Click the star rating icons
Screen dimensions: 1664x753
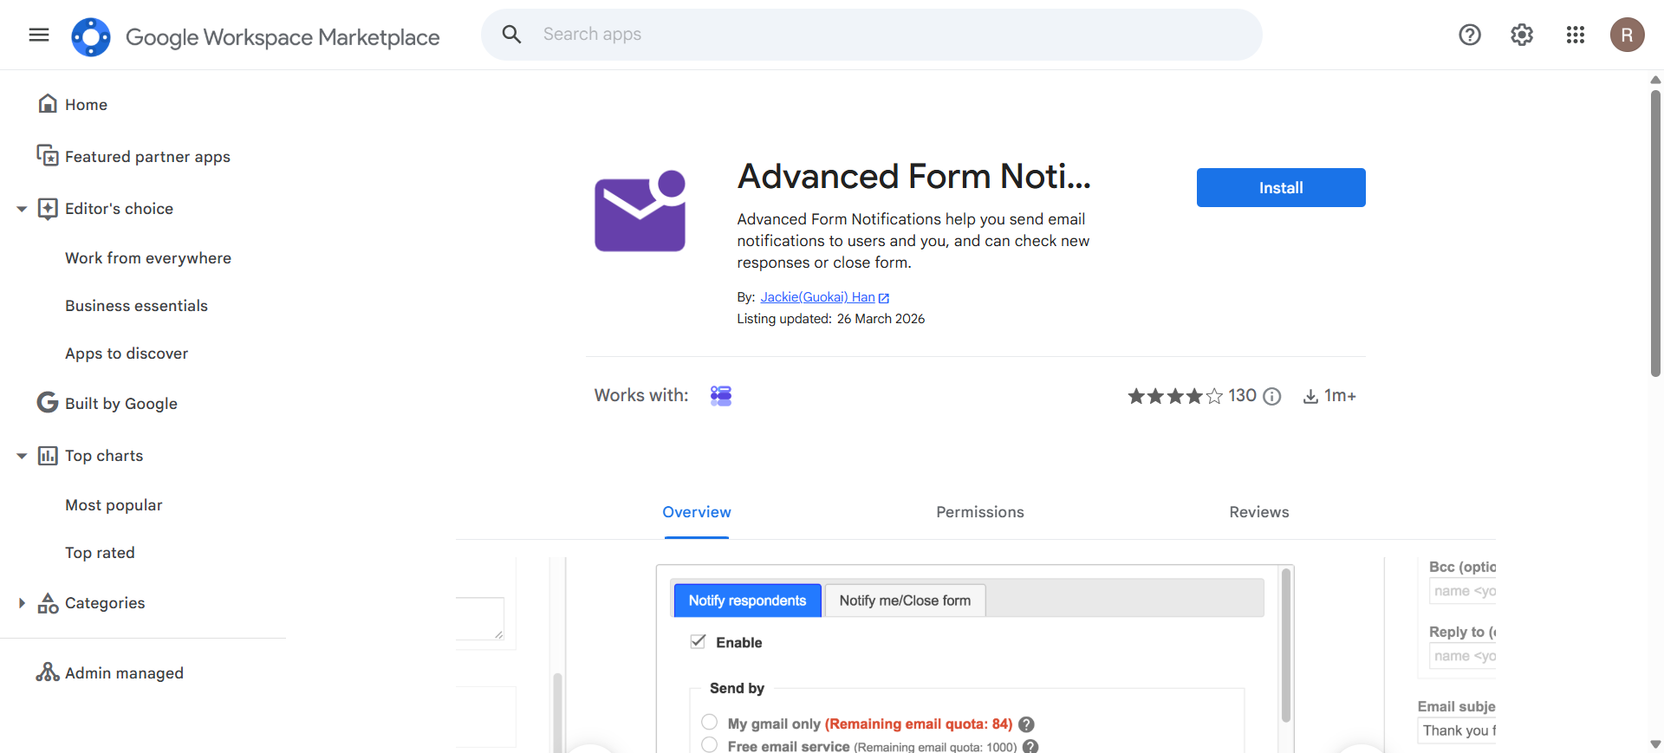(x=1175, y=396)
